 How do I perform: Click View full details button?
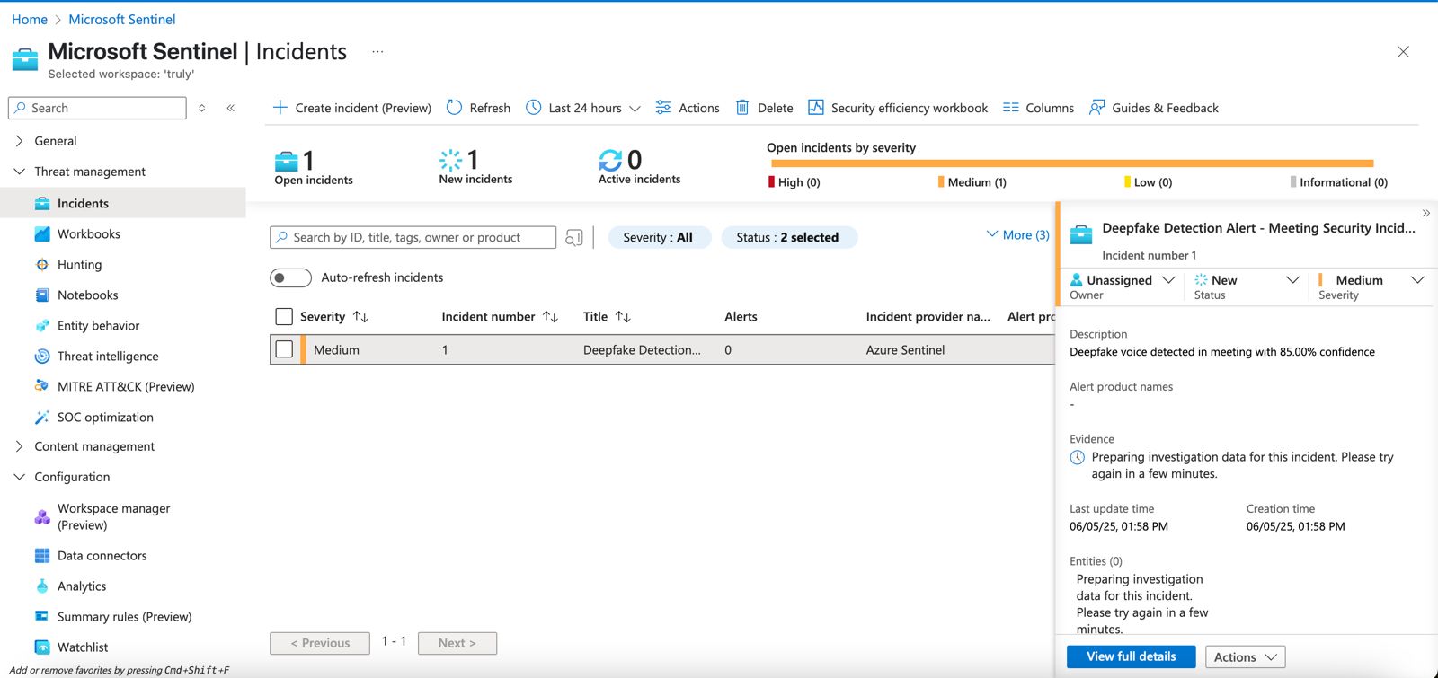1132,656
